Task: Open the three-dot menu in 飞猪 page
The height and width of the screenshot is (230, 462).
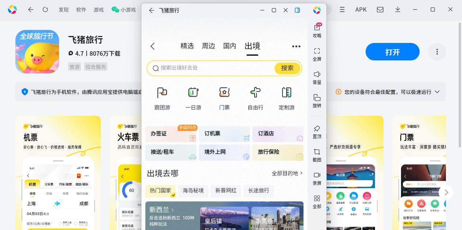Action: (296, 46)
